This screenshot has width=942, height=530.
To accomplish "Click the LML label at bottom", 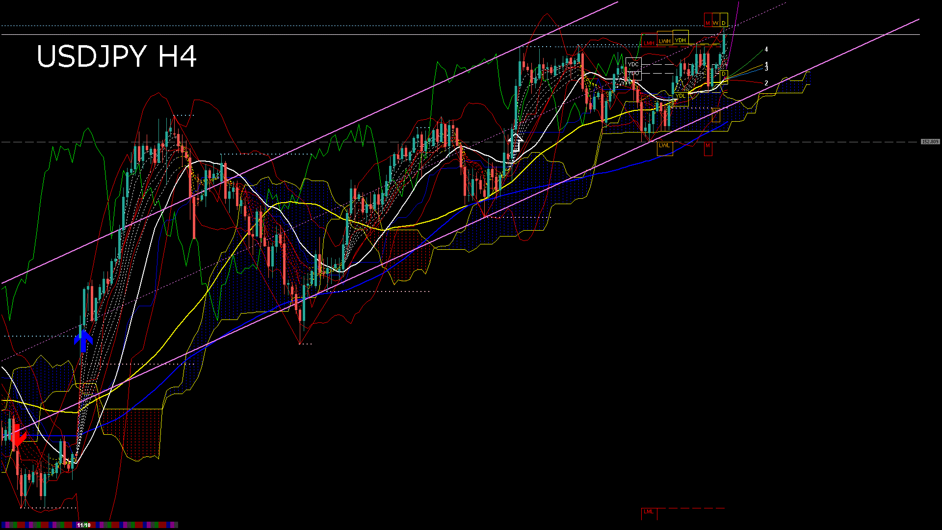I will tap(649, 511).
